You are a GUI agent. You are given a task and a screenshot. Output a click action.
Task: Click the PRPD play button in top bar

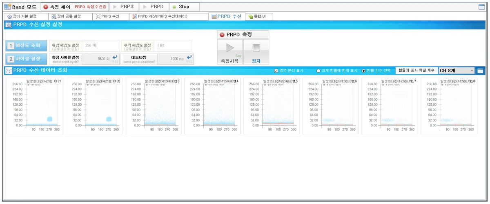(154, 7)
